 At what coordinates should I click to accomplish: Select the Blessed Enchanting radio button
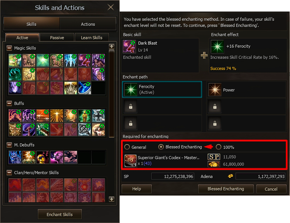point(161,147)
